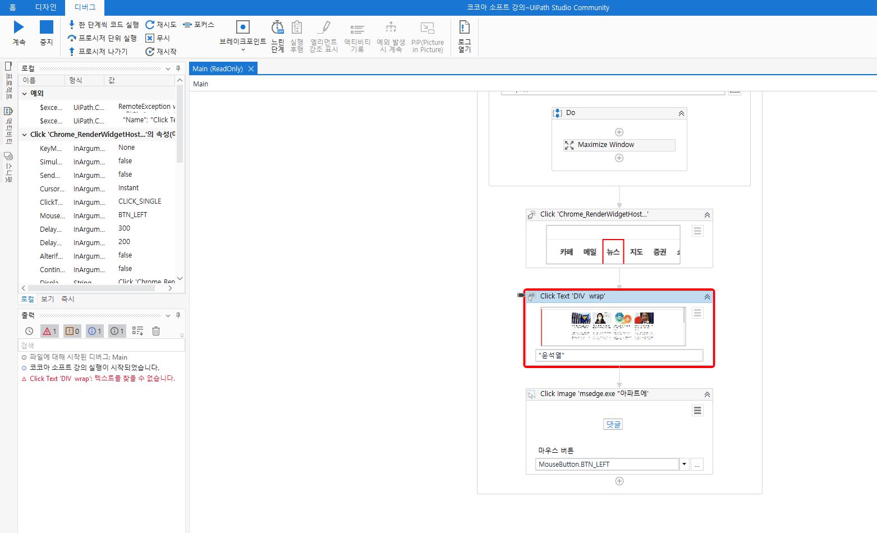Click 한 단계씩 코드 실행 (Step Into)
This screenshot has width=877, height=533.
pyautogui.click(x=103, y=25)
